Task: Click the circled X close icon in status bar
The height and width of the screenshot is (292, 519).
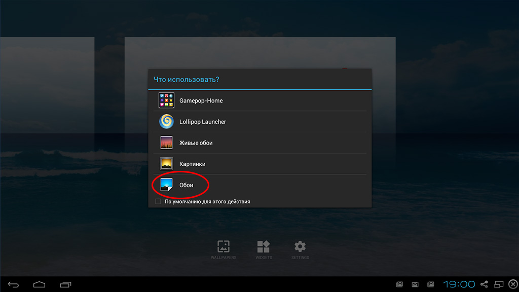Action: (513, 284)
